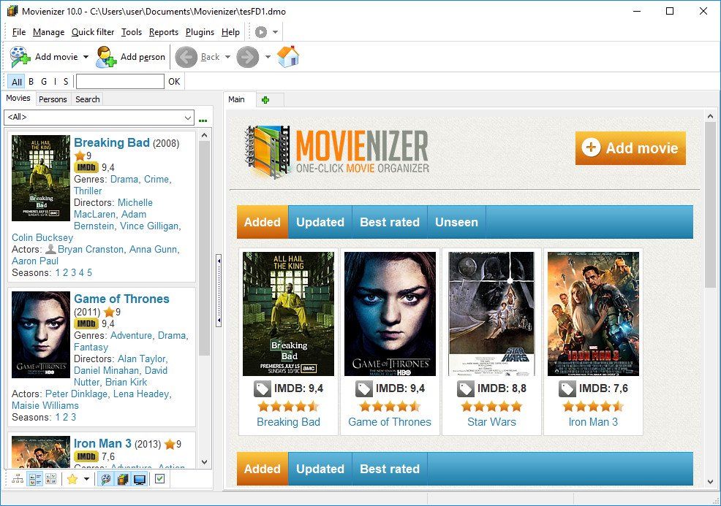Click the tag icon under the Breaking Bad poster
This screenshot has width=721, height=506.
[262, 389]
